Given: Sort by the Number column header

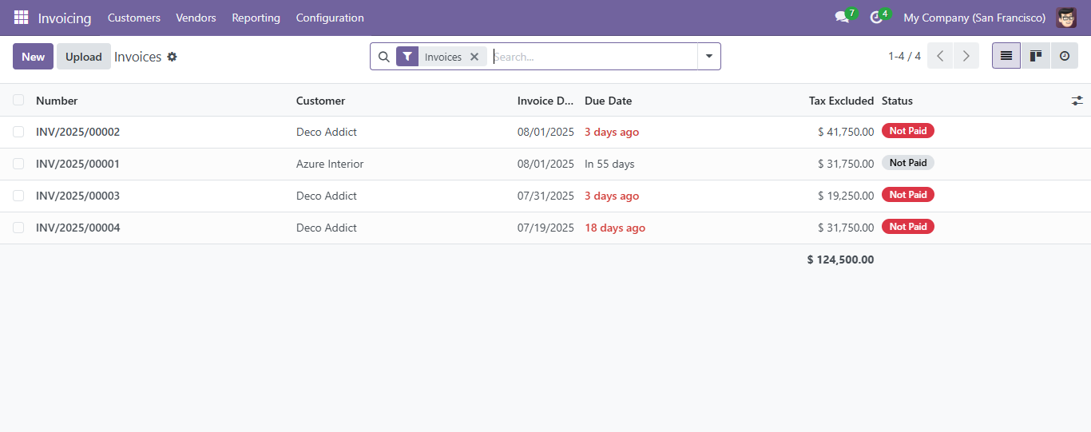Looking at the screenshot, I should pos(57,101).
